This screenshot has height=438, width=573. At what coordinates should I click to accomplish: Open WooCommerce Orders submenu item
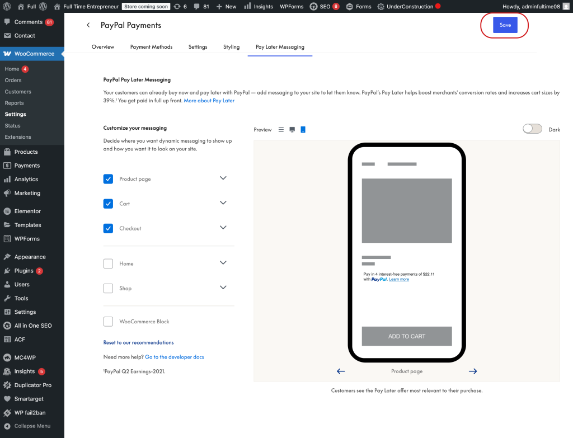[13, 81]
